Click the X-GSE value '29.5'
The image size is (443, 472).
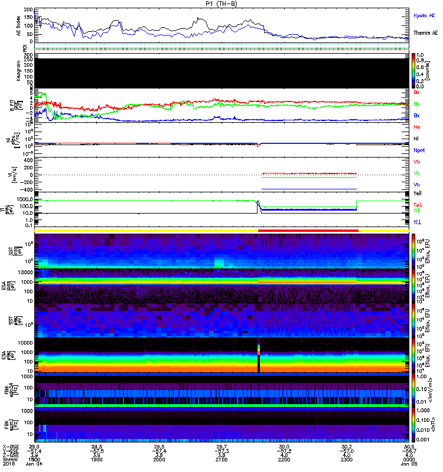pyautogui.click(x=159, y=447)
